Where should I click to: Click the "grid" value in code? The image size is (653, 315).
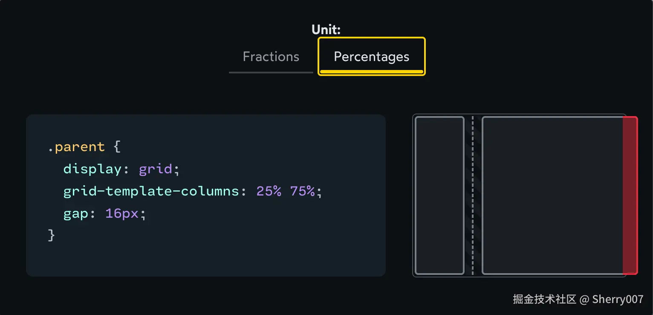(x=156, y=169)
